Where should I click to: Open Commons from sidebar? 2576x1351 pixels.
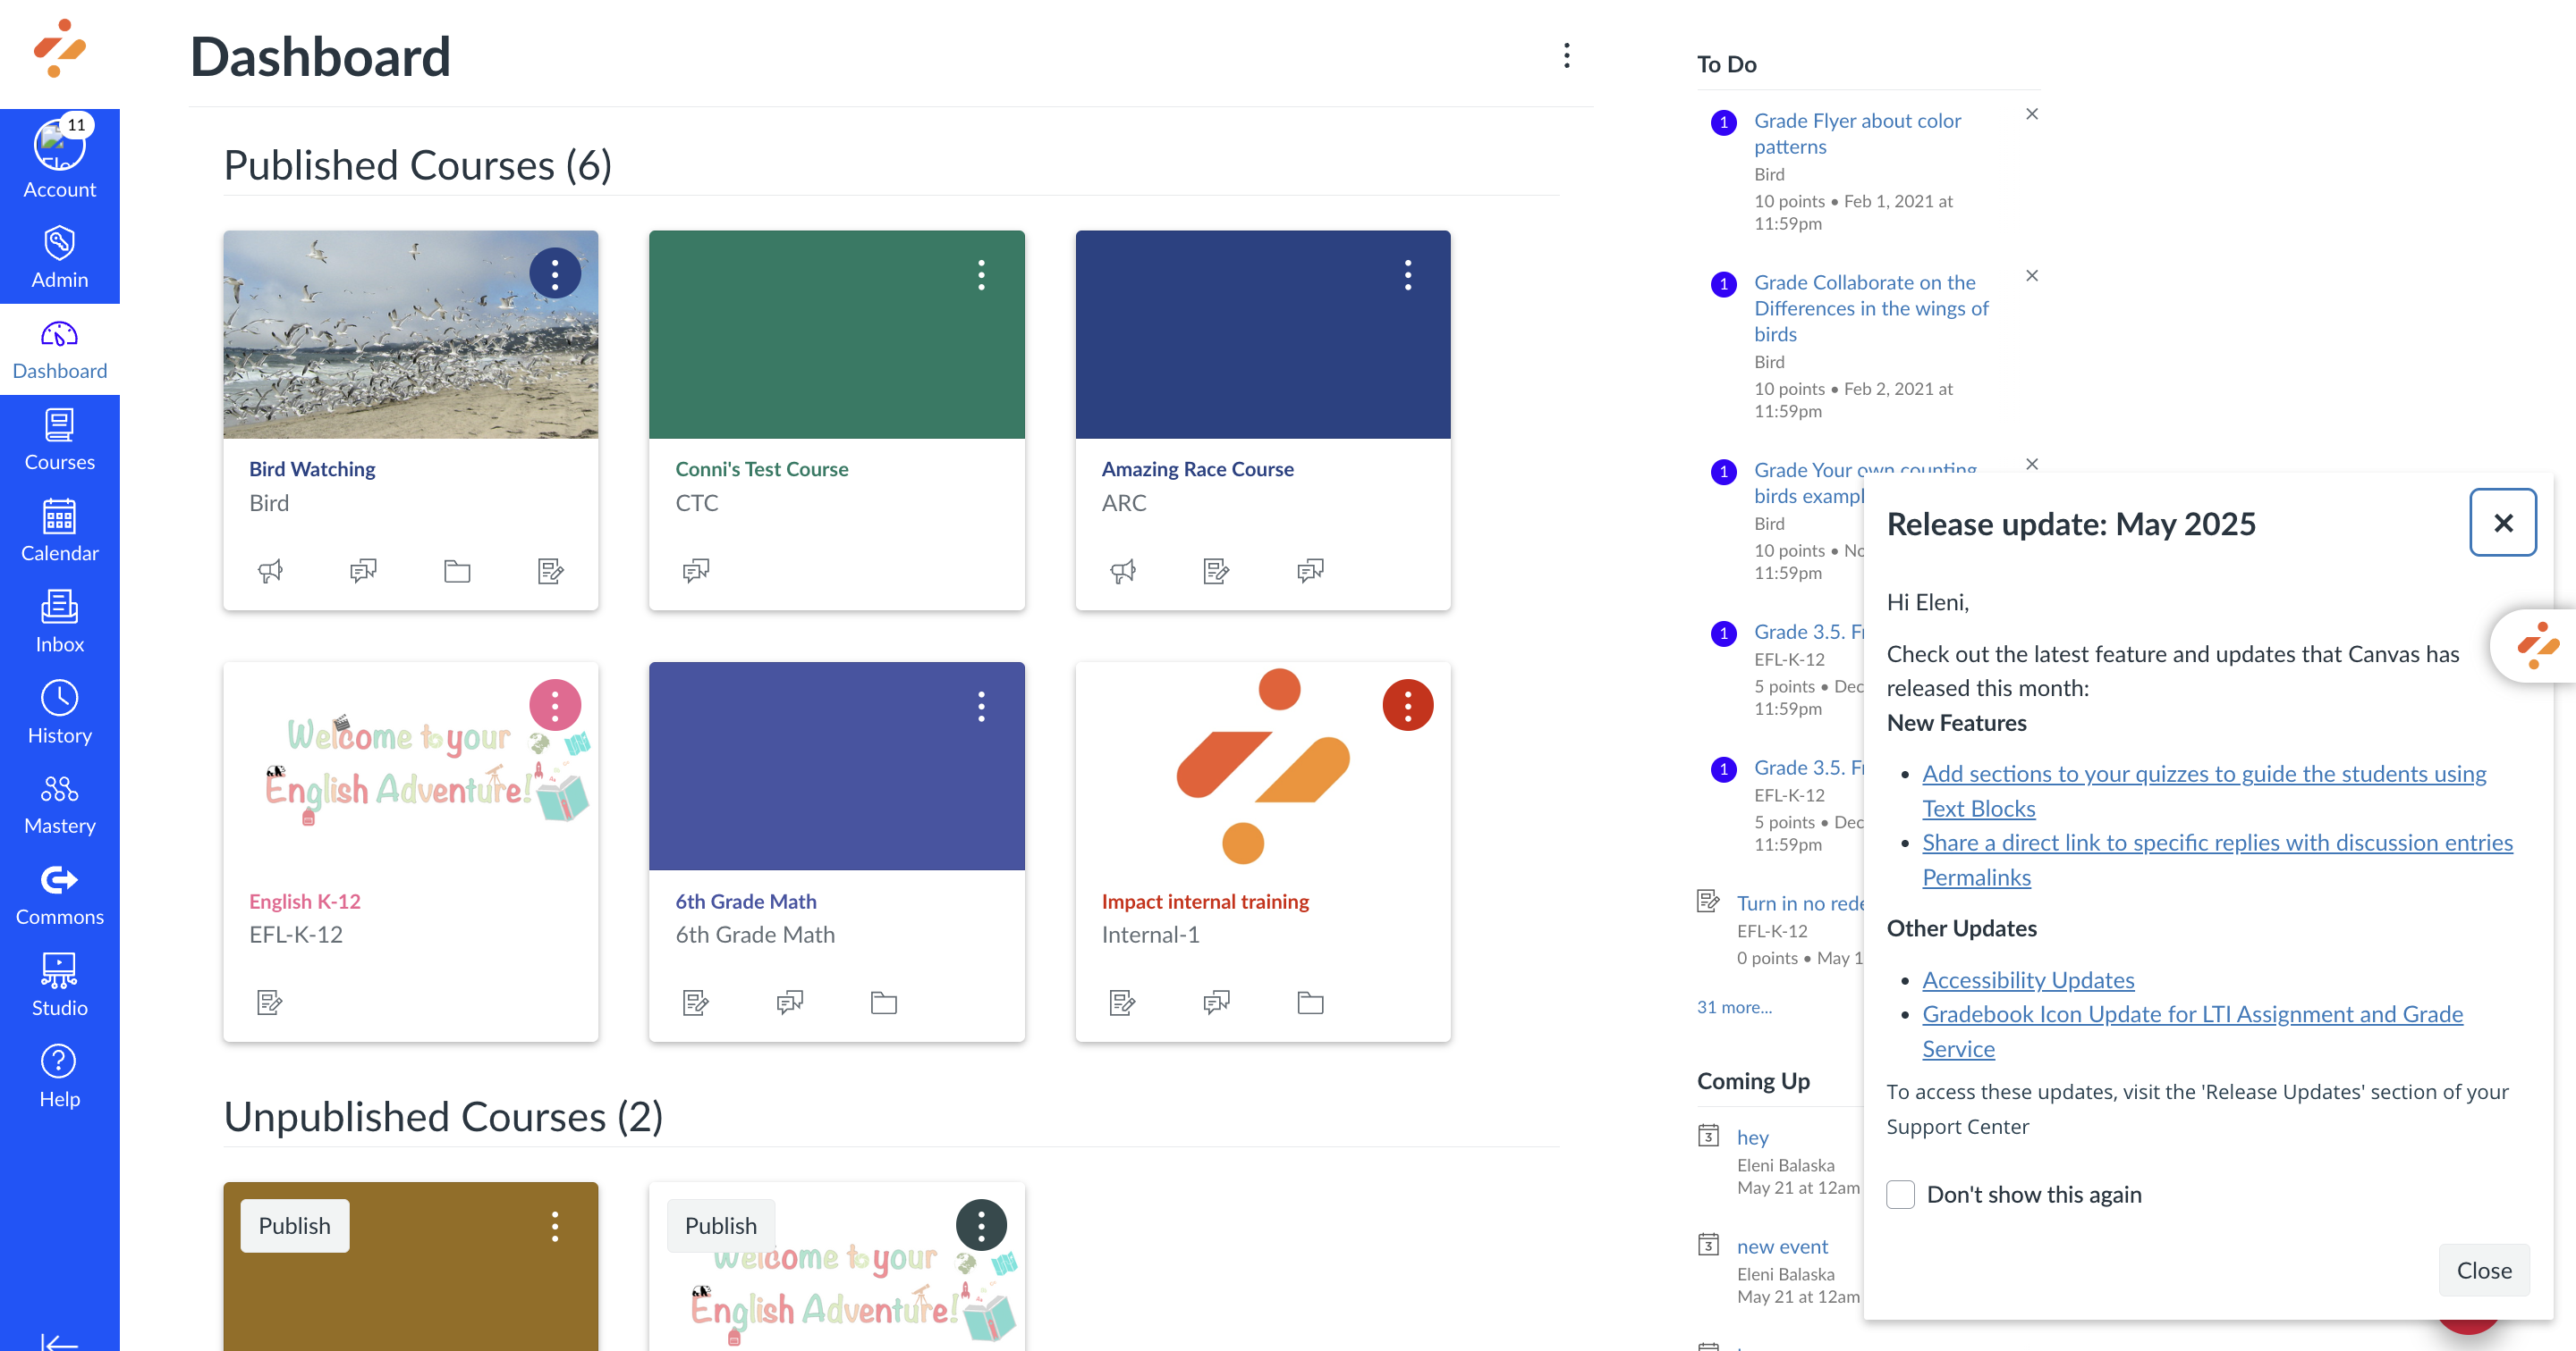[x=59, y=894]
